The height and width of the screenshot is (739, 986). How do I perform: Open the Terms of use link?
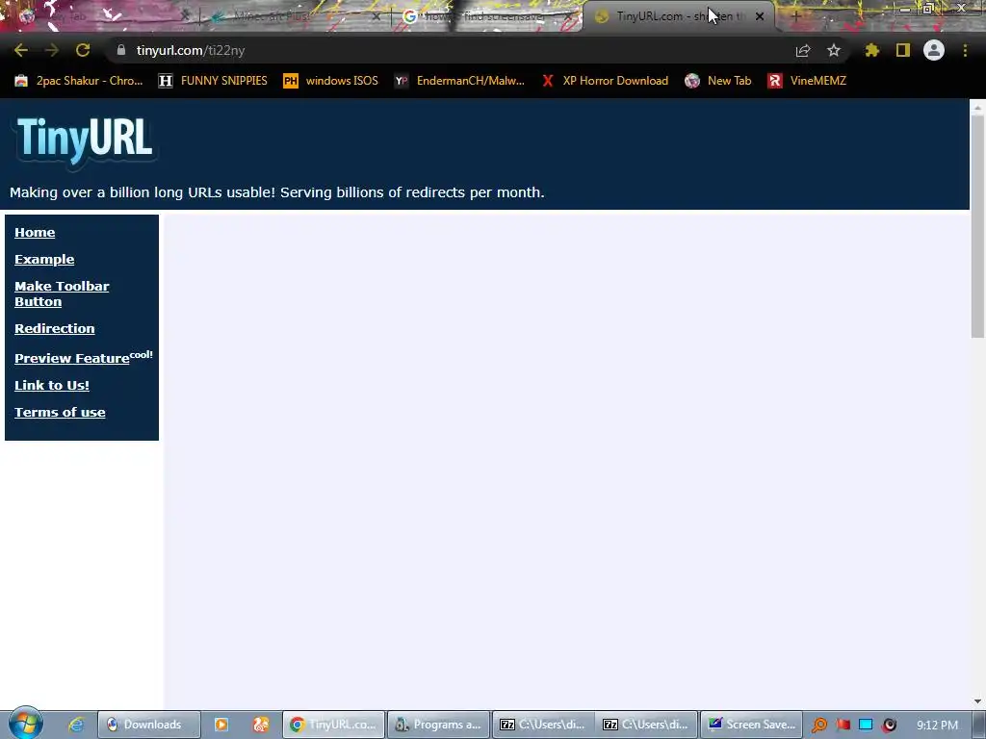[x=60, y=412]
